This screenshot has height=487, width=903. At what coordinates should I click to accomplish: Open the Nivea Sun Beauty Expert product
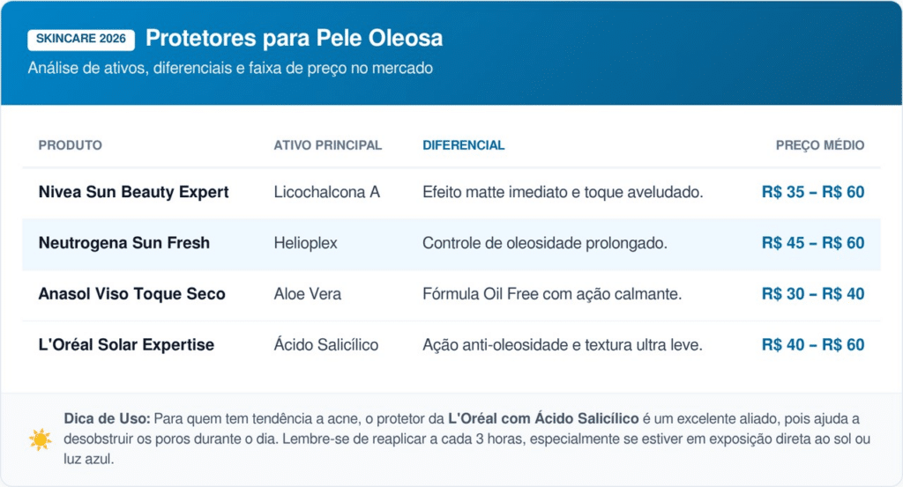point(134,192)
